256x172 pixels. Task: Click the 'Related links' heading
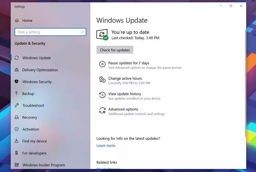[x=107, y=162]
